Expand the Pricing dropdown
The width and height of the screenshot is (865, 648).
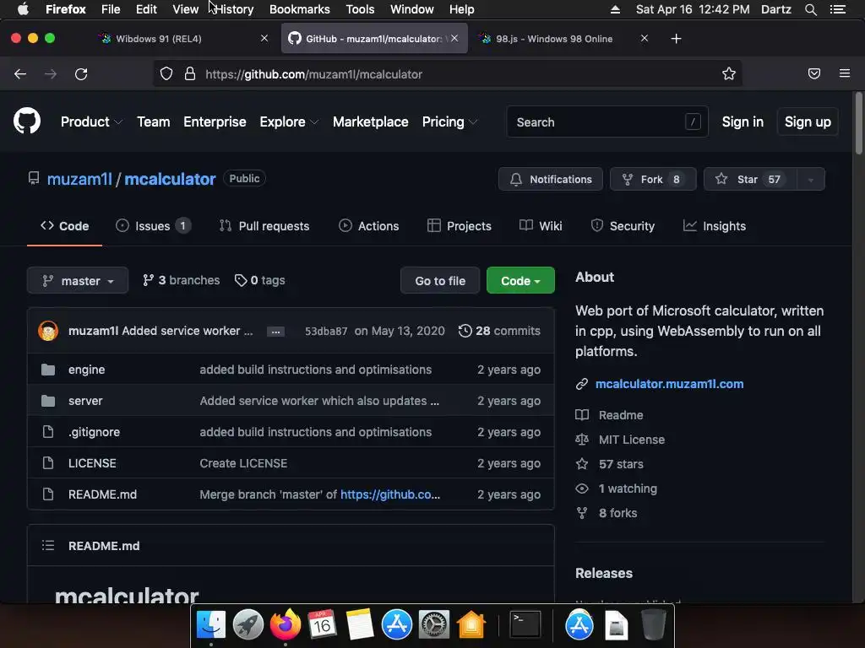click(x=449, y=121)
